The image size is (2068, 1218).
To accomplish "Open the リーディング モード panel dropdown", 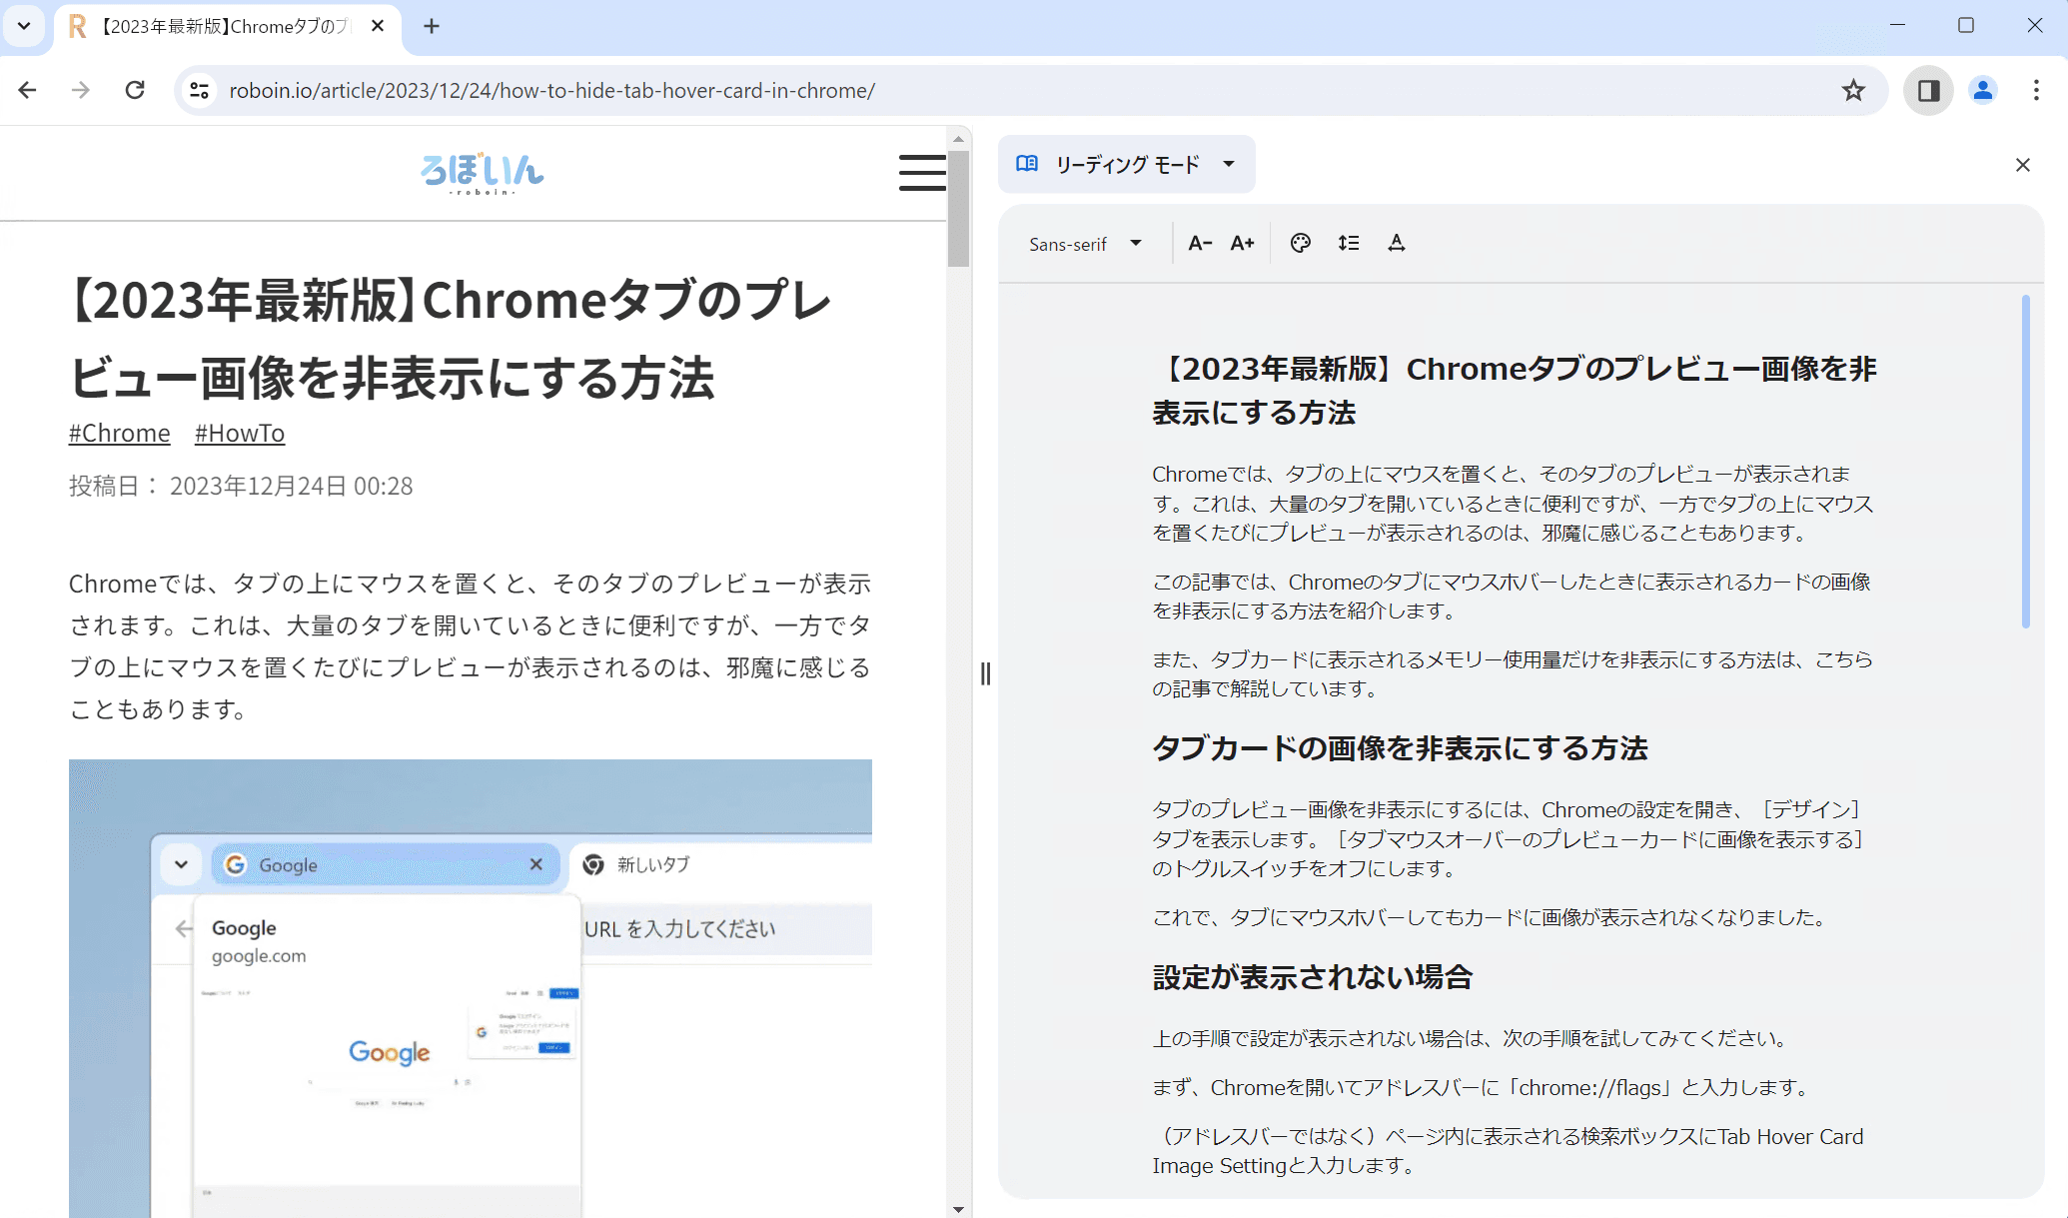I will (x=1126, y=164).
